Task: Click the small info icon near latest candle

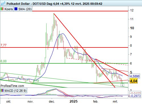Action: (122, 85)
